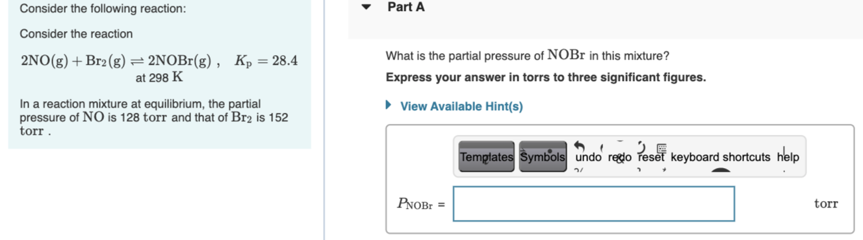863x240 pixels.
Task: Click the question text about NOBr pressure
Action: pyautogui.click(x=527, y=55)
